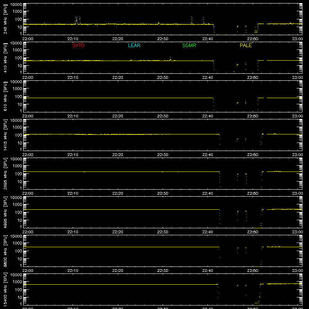Click the 100 y-axis value of 610 MHz plot
Image resolution: width=309 pixels, height=309 pixels.
click(19, 97)
